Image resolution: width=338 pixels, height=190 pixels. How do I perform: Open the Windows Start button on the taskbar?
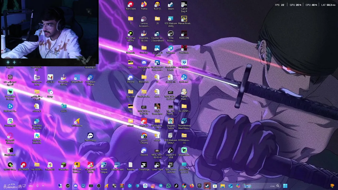[285, 186]
